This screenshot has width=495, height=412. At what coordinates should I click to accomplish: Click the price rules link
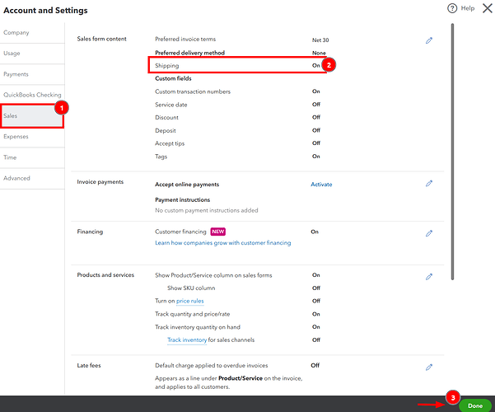tap(189, 301)
